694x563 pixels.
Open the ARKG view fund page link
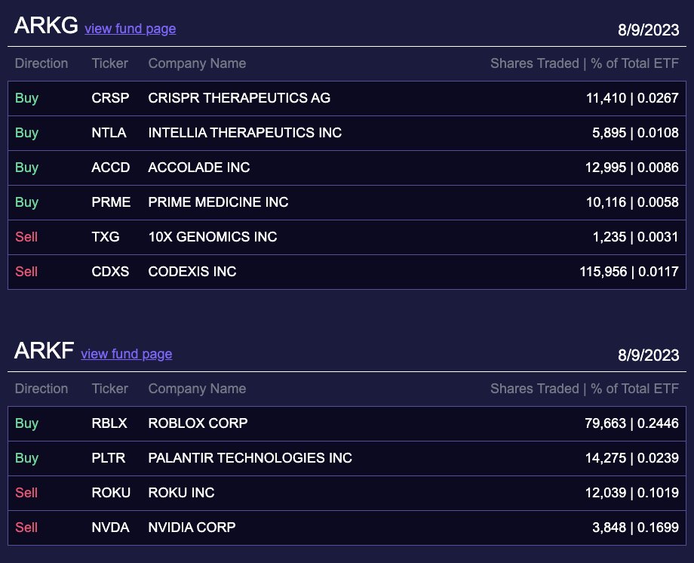[129, 29]
